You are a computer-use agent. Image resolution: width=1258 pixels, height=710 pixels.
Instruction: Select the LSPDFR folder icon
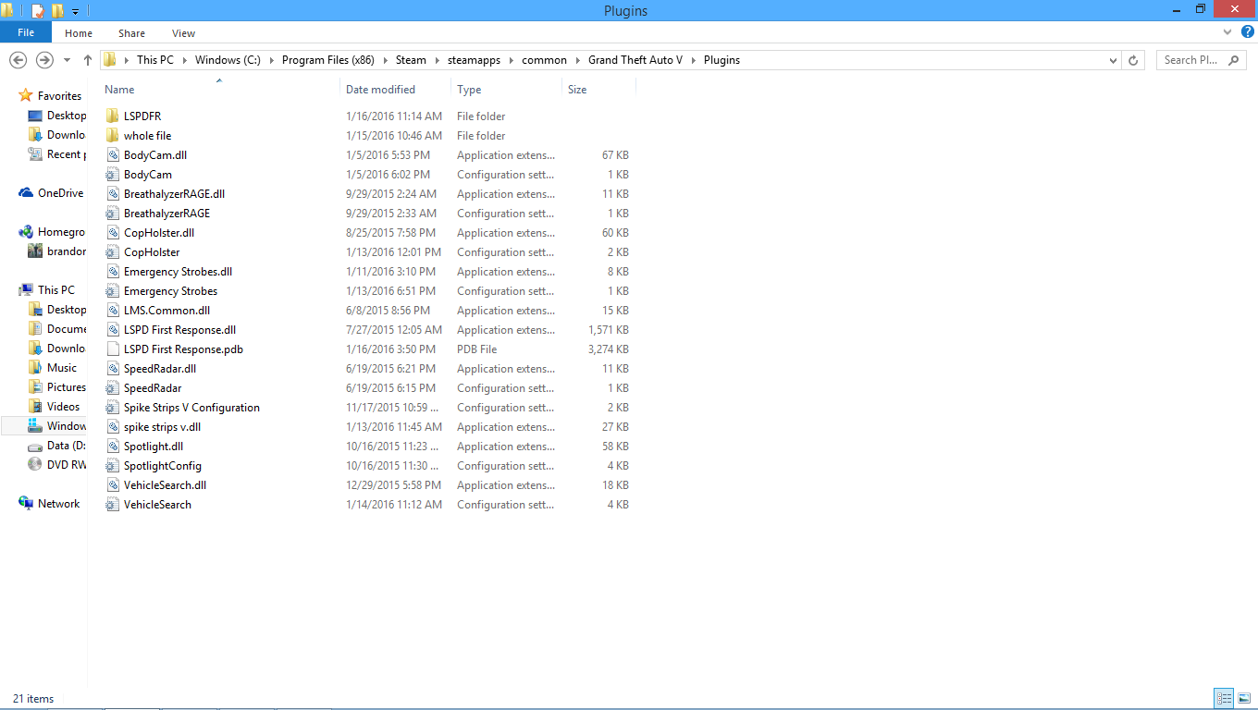tap(113, 116)
